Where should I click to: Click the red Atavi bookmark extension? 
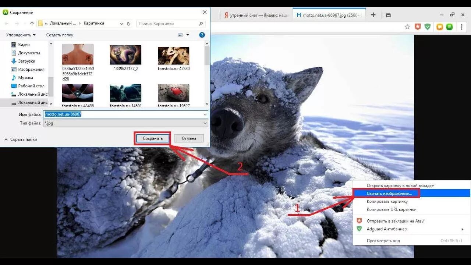pos(418,26)
